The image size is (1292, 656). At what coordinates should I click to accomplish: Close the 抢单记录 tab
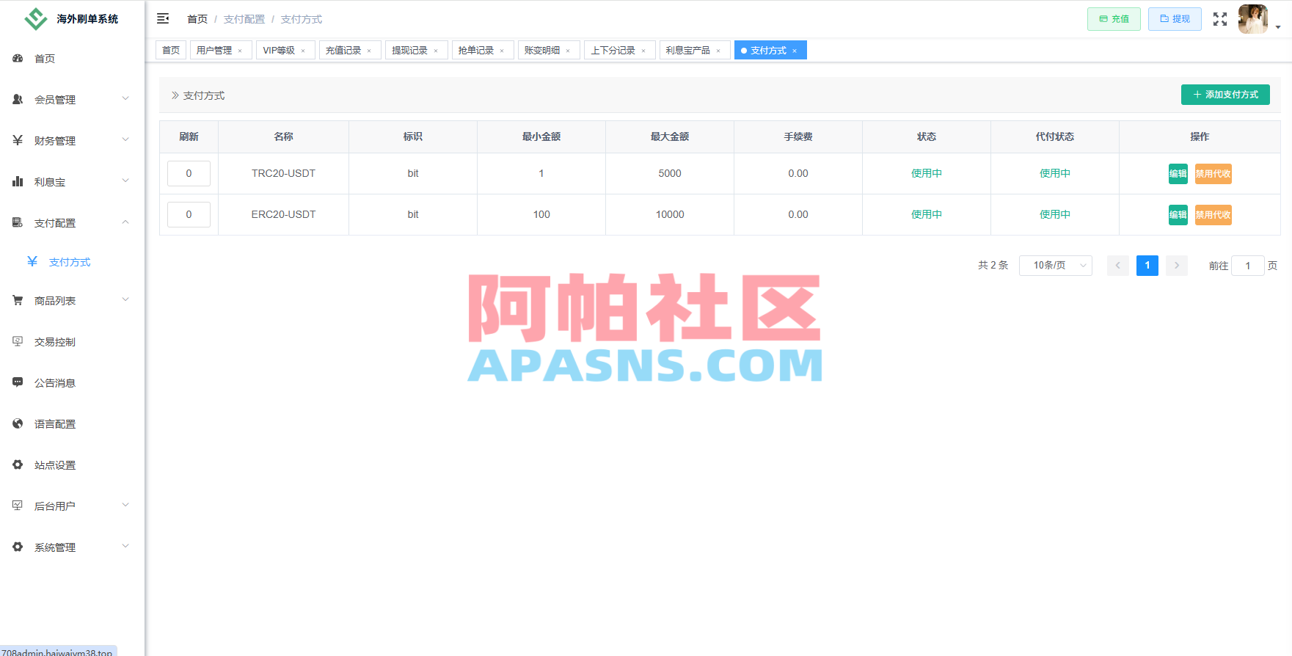(502, 51)
